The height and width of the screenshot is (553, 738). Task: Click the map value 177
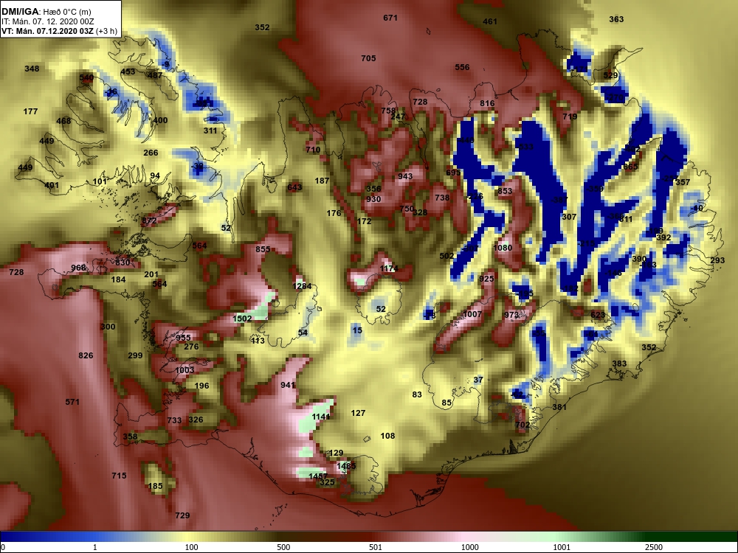(30, 111)
